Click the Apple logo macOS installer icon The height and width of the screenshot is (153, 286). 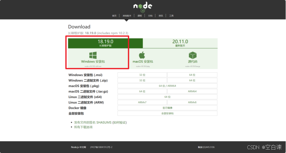tap(142, 55)
